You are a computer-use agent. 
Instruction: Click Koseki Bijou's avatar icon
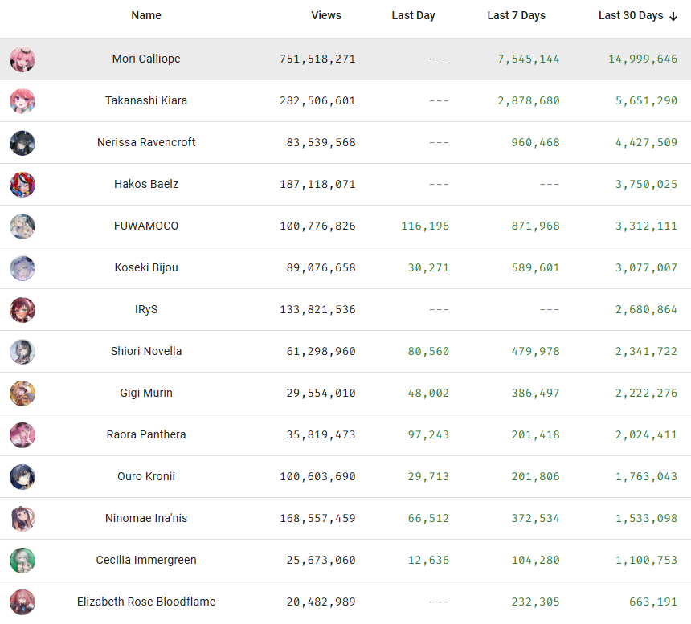22,268
